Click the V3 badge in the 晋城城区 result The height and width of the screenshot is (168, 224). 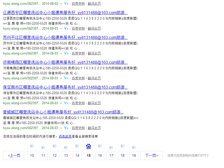66,128
